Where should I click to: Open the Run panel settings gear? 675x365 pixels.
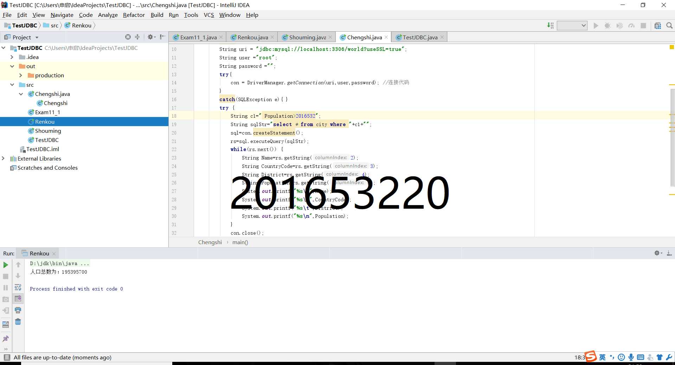pos(658,253)
